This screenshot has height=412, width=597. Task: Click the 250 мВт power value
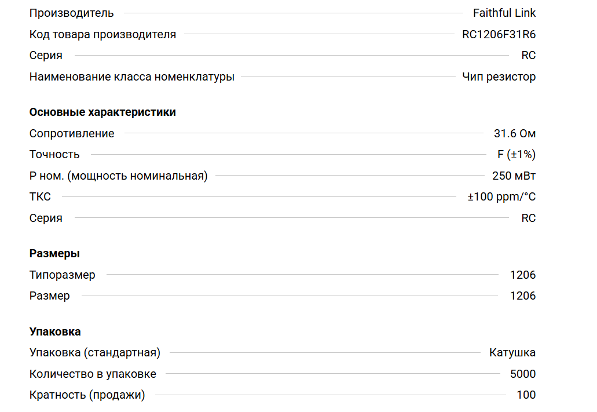pos(514,176)
